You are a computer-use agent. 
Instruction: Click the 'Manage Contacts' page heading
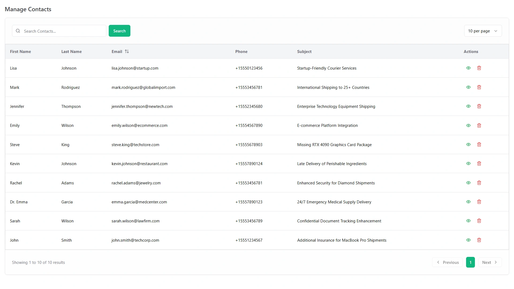(x=28, y=9)
